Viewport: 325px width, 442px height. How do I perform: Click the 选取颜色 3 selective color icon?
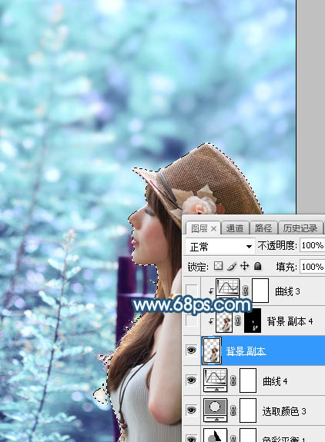(215, 410)
